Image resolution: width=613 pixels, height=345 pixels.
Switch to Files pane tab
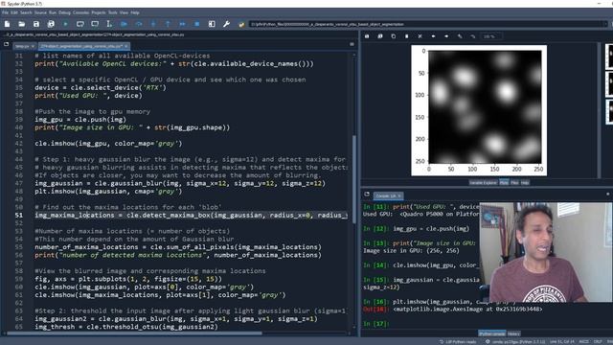pyautogui.click(x=514, y=183)
